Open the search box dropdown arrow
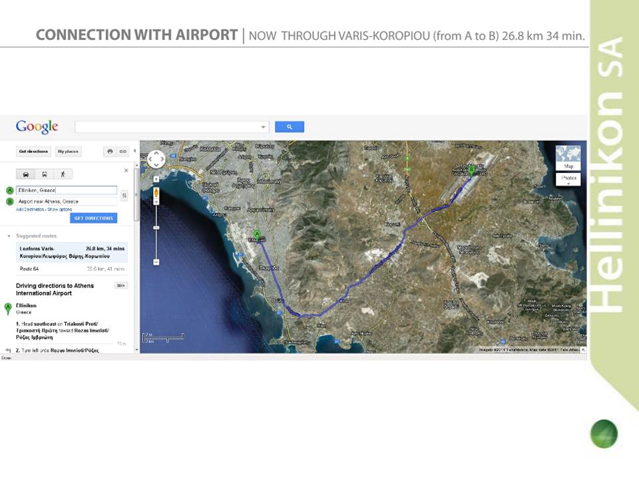 pos(264,127)
